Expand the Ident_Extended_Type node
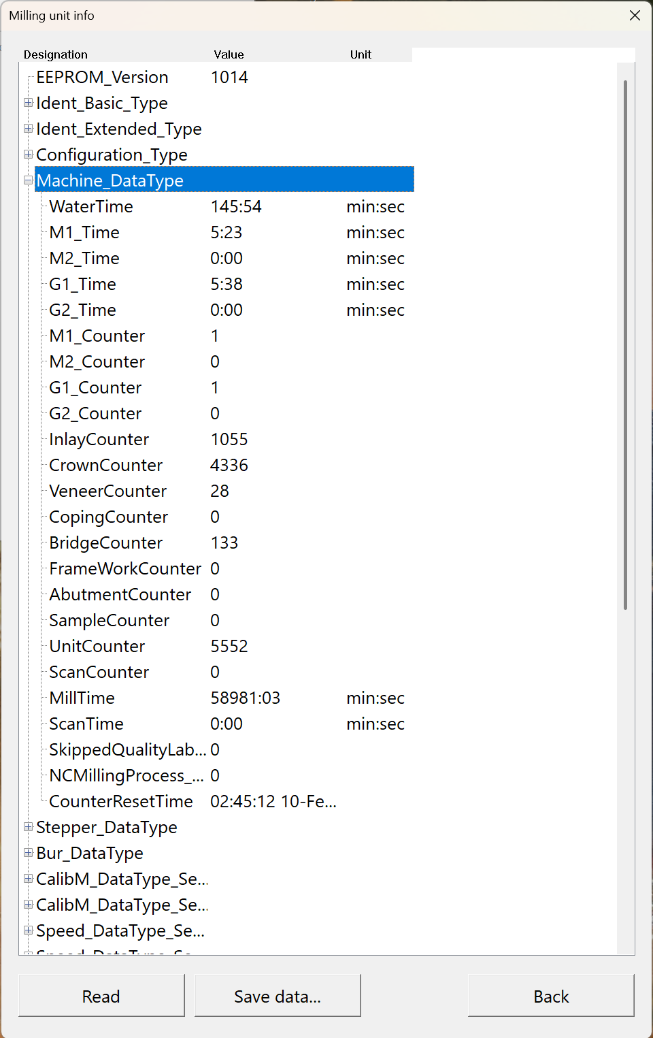 tap(28, 128)
